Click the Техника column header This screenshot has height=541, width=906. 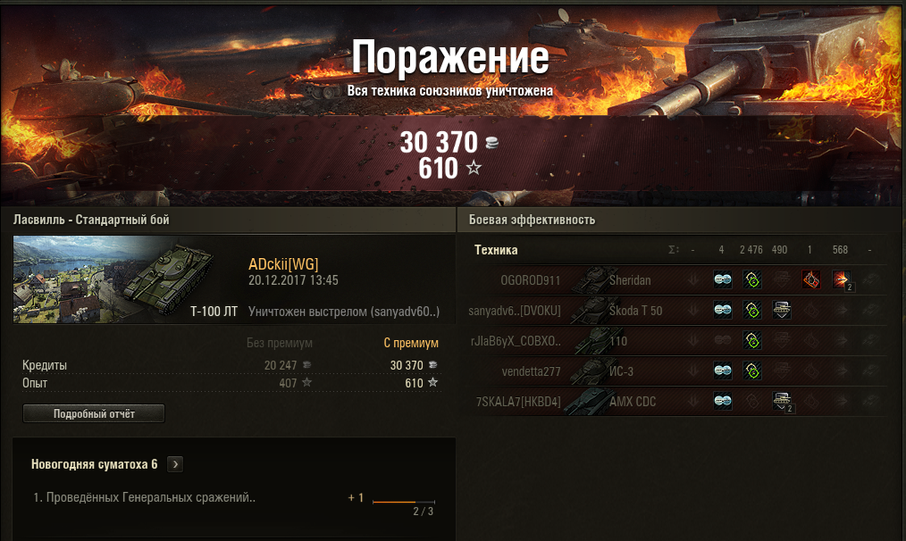(x=496, y=250)
